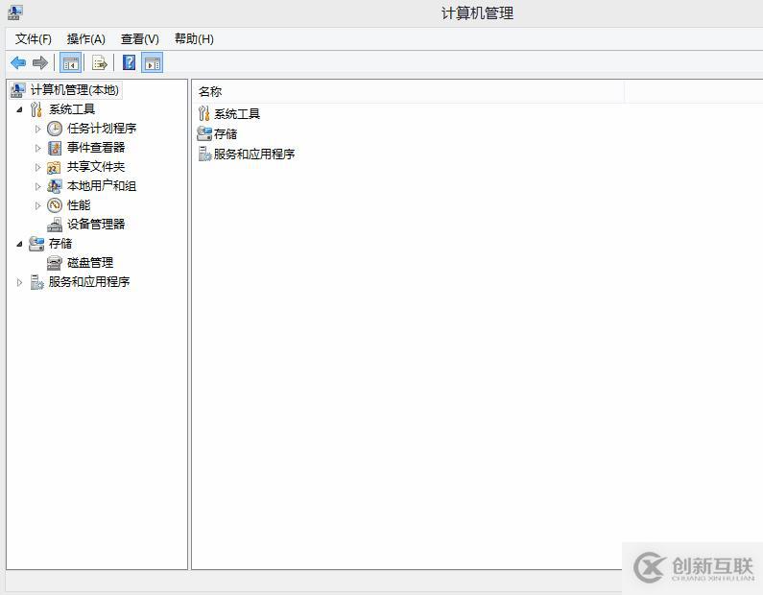Expand the 事件查看器 node
The image size is (763, 595).
pyautogui.click(x=37, y=148)
